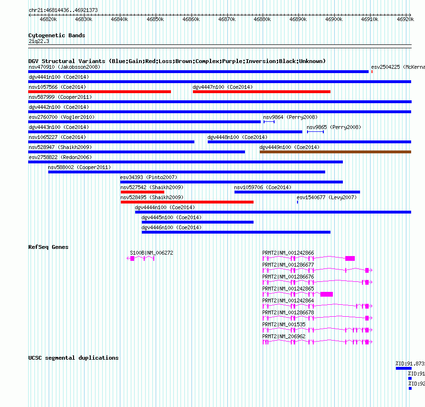
Task: Select the 46900k ruler position label
Action: click(334, 19)
